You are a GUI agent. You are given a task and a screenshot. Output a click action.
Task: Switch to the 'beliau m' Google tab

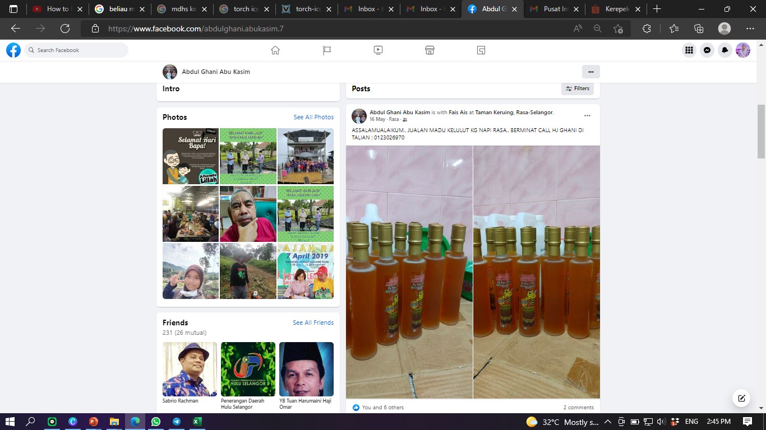point(119,9)
